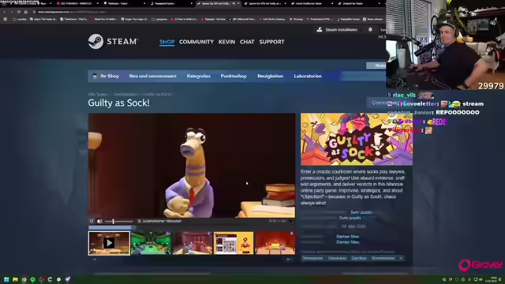Adjust the trailer volume slider
The width and height of the screenshot is (505, 284).
118,221
